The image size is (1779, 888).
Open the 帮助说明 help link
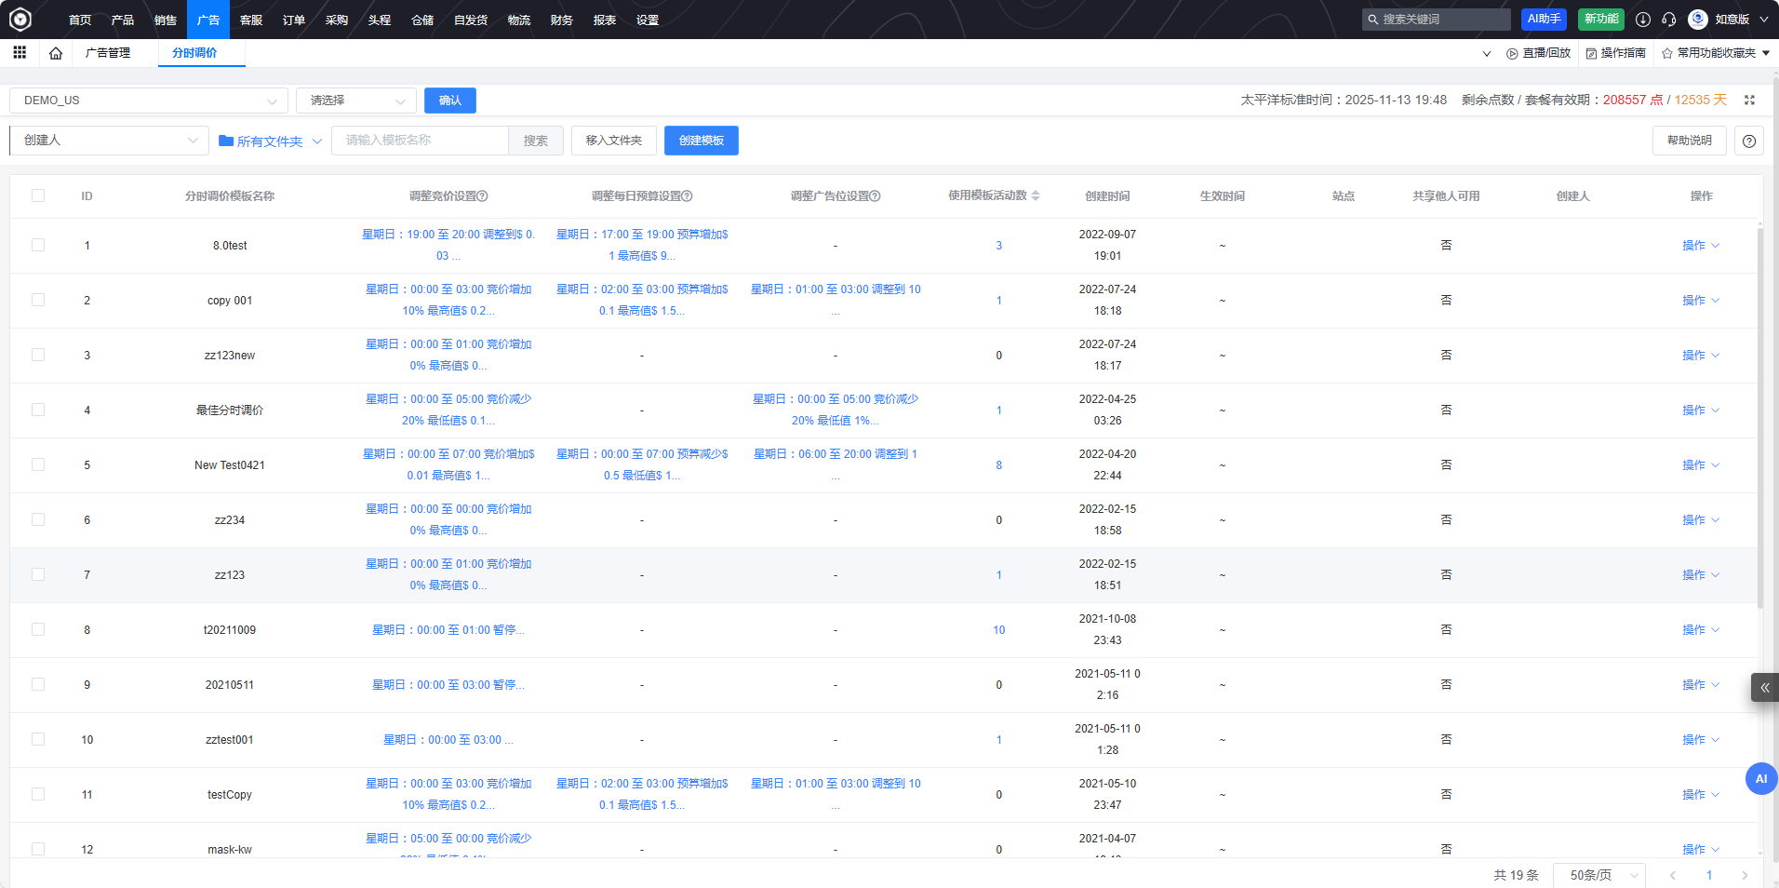[x=1689, y=141]
